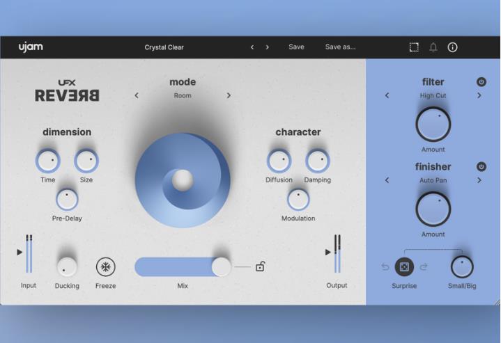Click the window resize corner grip
This screenshot has height=343, width=501.
click(498, 302)
